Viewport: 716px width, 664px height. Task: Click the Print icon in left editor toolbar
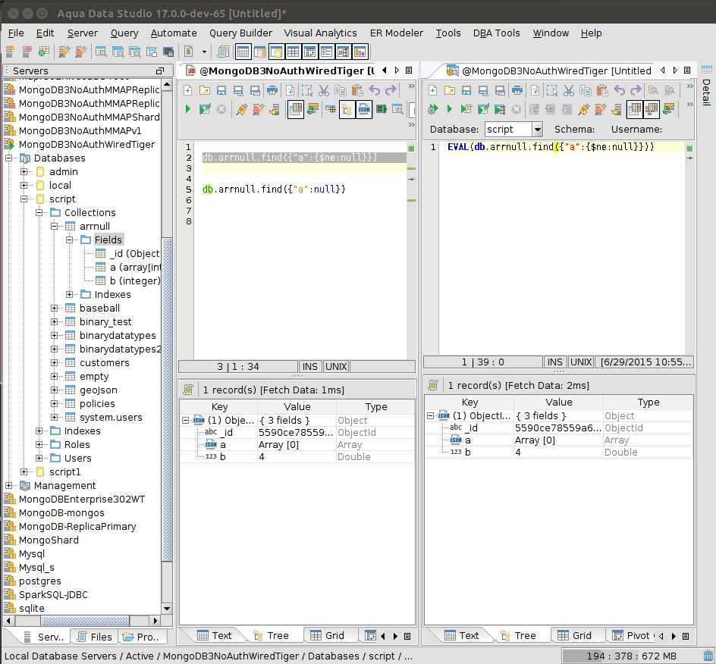coord(272,90)
